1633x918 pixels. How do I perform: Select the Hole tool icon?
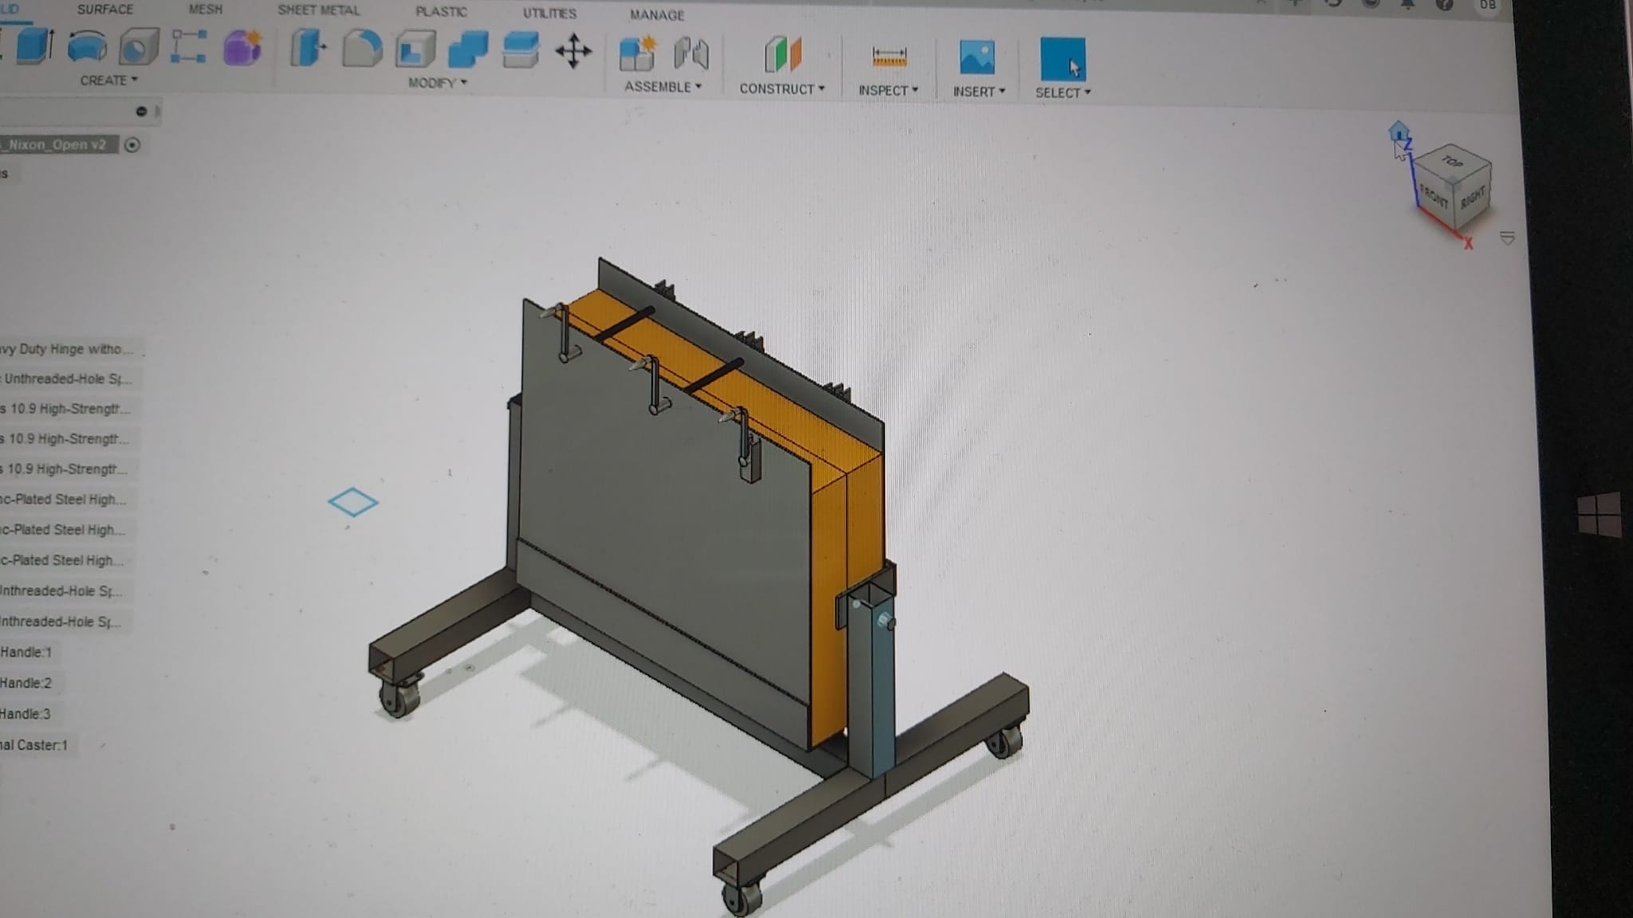click(139, 47)
